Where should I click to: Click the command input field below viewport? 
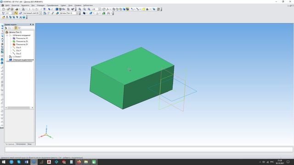(x=149, y=149)
